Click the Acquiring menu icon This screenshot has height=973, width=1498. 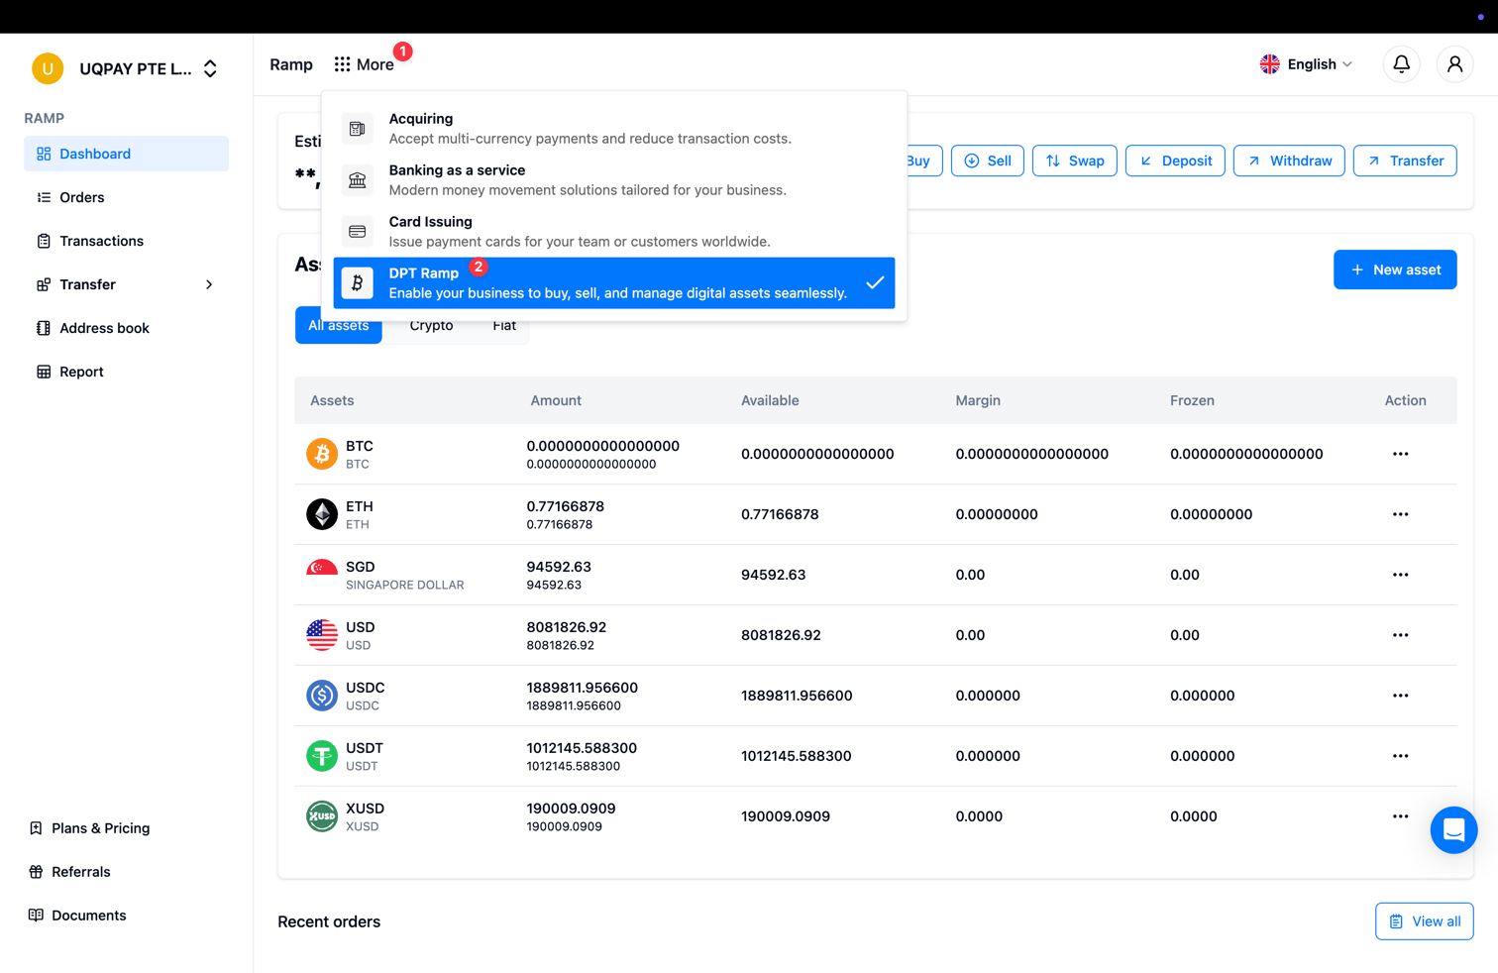(x=358, y=129)
